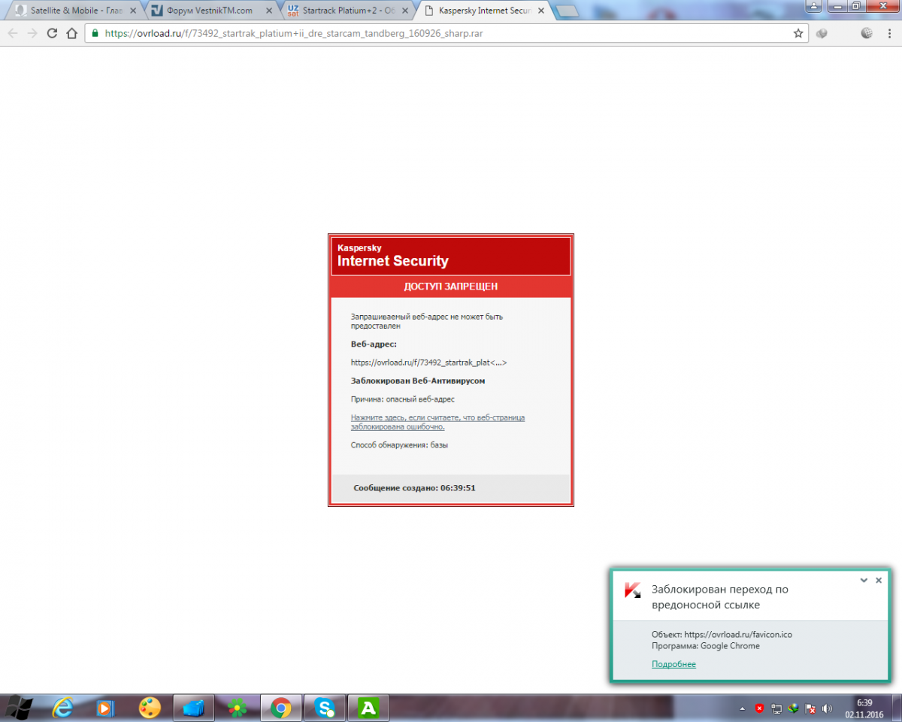Click the red Kaspersky tray icon

click(x=760, y=708)
